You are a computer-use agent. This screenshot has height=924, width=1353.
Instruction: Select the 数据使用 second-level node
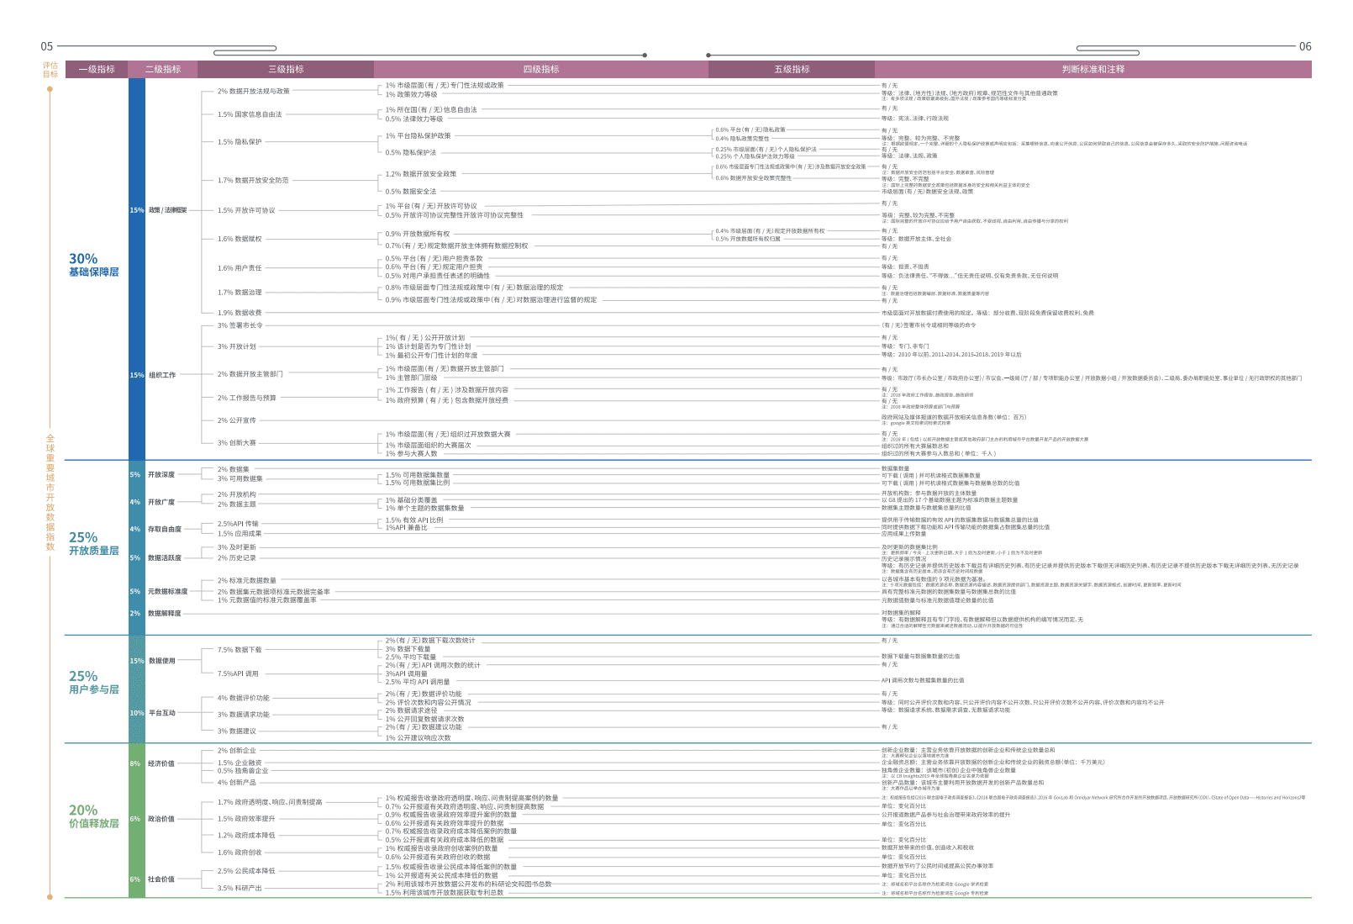(161, 661)
